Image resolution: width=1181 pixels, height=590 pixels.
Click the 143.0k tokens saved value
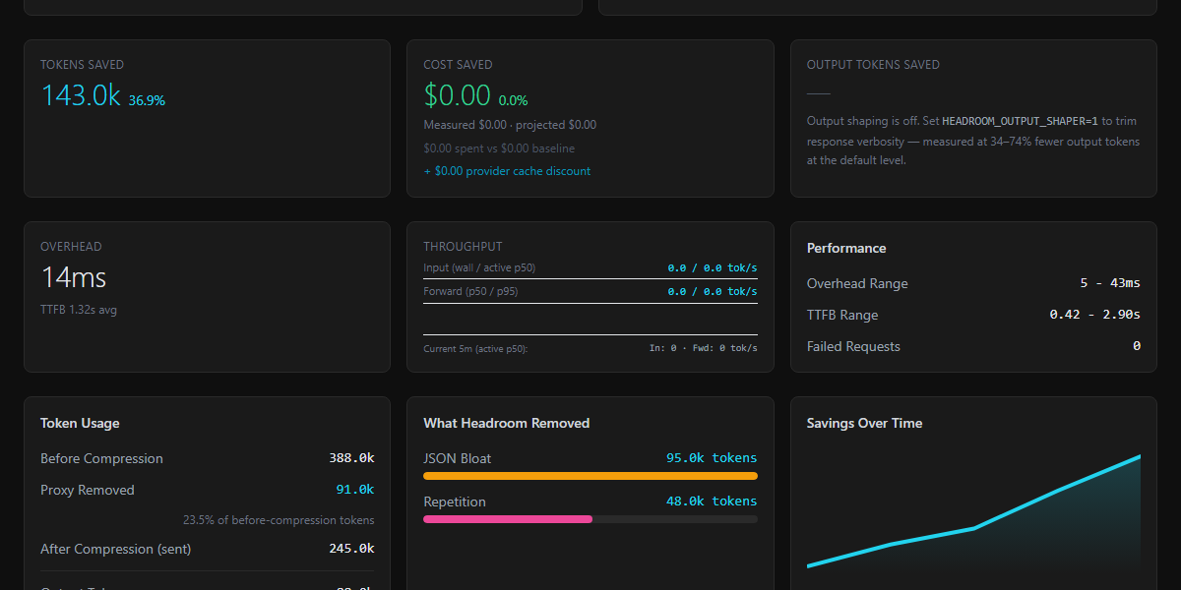[81, 95]
